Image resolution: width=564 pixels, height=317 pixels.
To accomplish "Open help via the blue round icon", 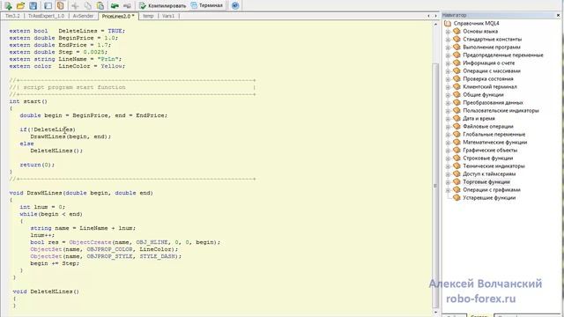I will click(235, 5).
